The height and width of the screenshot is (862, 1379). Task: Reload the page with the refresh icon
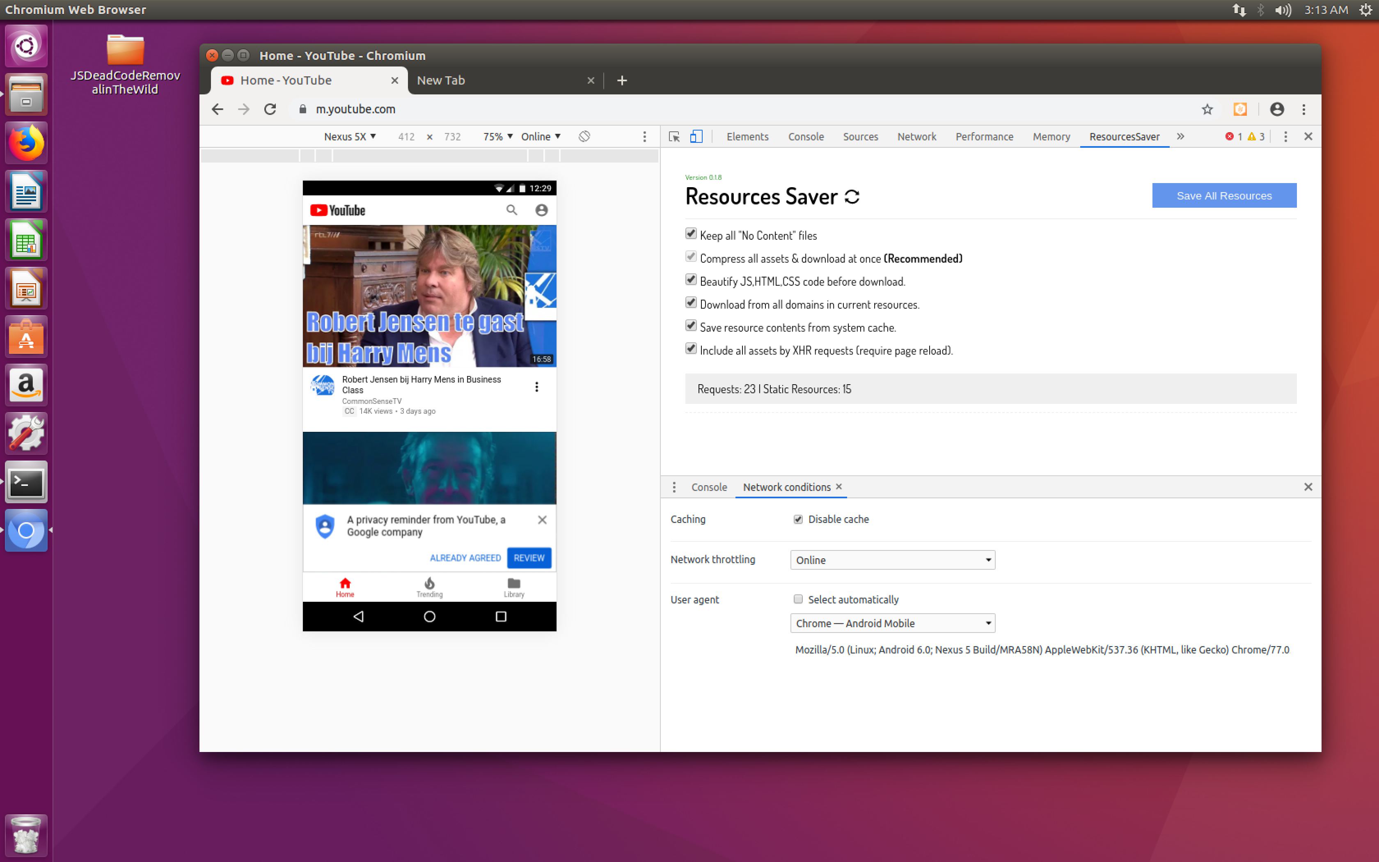pyautogui.click(x=270, y=109)
